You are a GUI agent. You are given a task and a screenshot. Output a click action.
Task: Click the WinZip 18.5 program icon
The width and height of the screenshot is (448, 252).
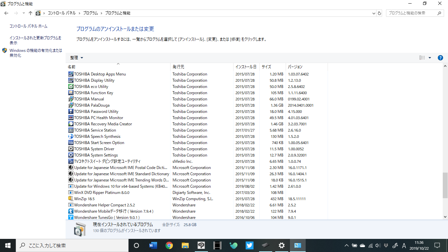click(71, 199)
